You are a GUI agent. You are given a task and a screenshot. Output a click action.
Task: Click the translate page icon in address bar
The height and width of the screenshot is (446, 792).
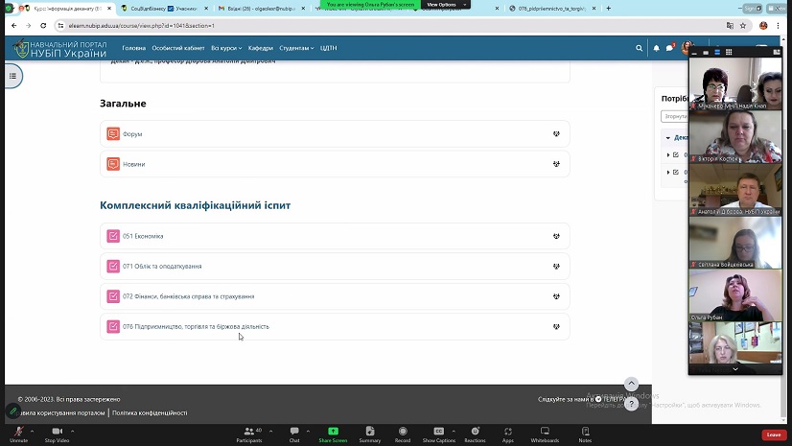coord(730,25)
